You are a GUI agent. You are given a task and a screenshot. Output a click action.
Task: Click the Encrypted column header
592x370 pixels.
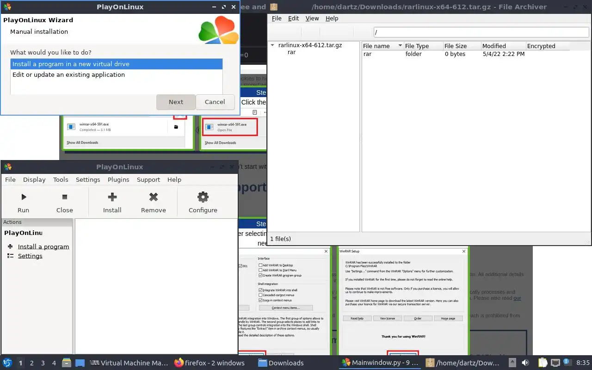click(548, 46)
